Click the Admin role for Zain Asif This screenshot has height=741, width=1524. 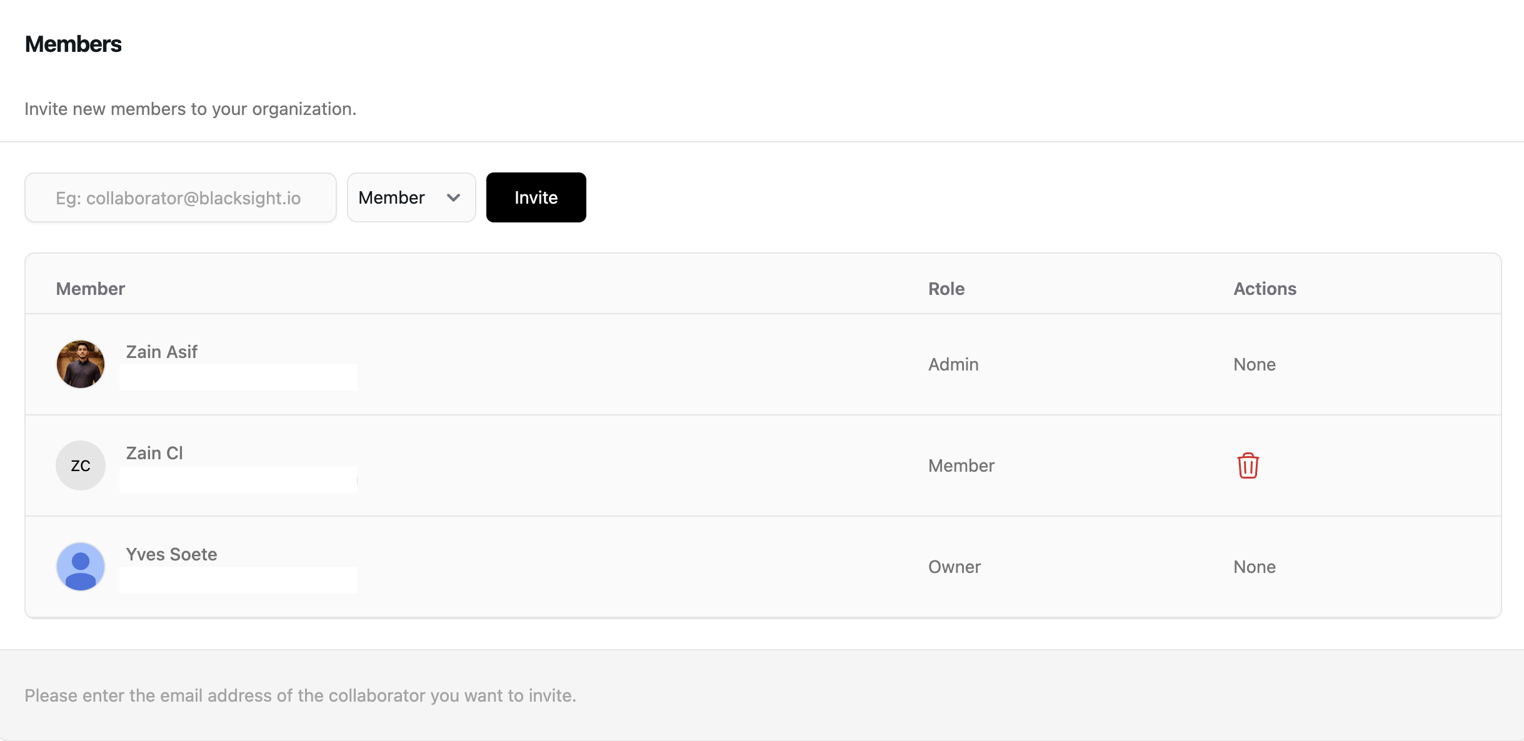point(953,364)
